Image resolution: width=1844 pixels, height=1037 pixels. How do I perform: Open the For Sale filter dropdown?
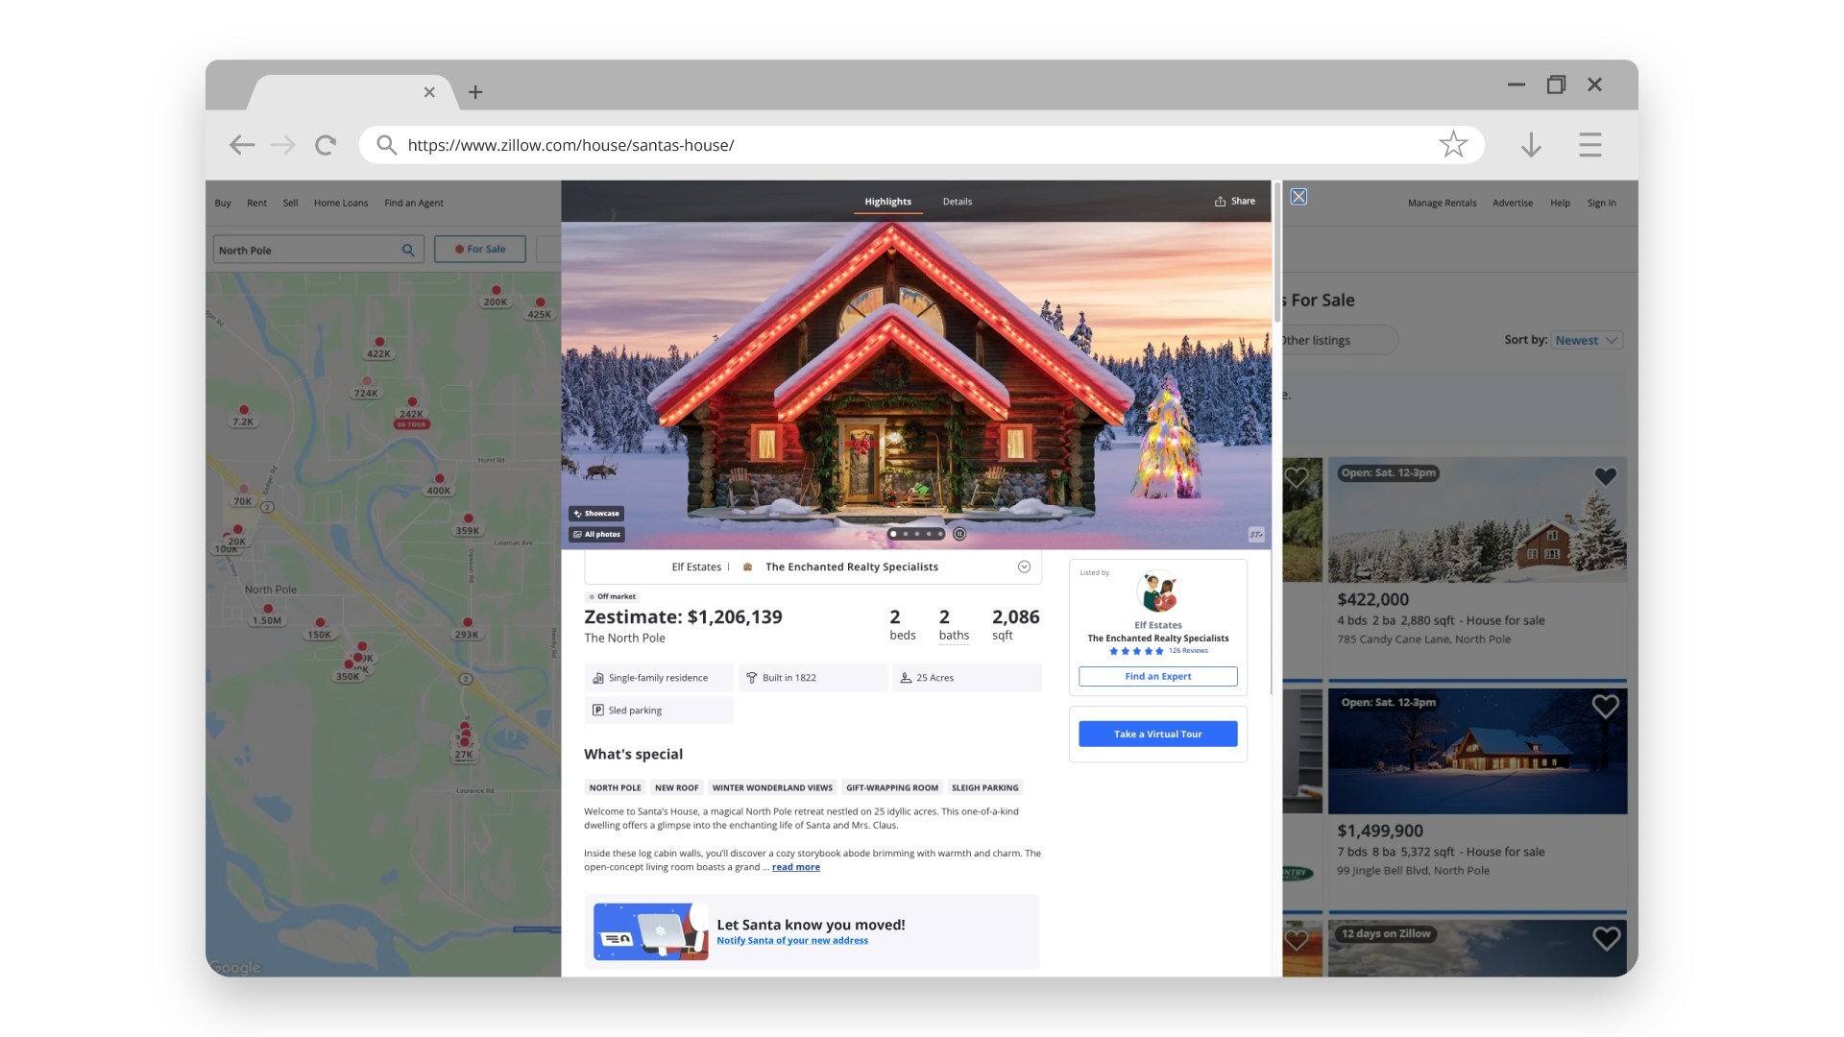(480, 250)
